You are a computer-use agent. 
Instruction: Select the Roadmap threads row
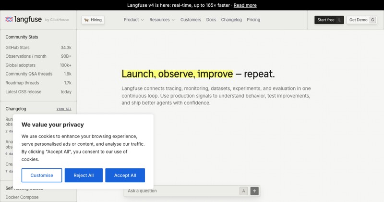(38, 83)
